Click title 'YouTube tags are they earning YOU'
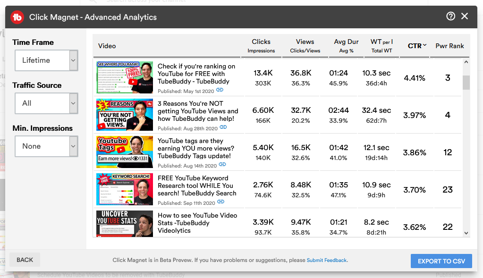The width and height of the screenshot is (483, 278). pos(196,148)
